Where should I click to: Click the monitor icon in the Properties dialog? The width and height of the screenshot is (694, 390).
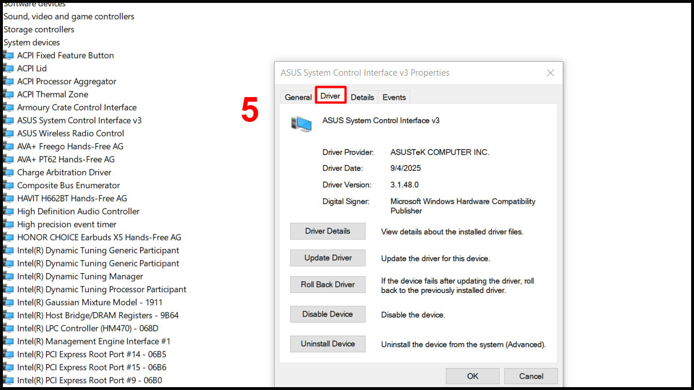coord(301,123)
